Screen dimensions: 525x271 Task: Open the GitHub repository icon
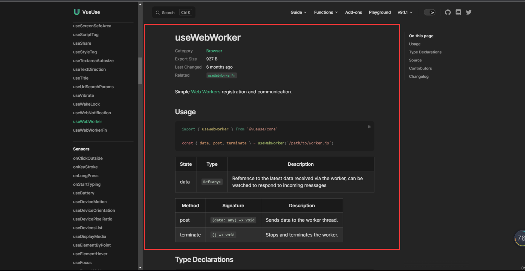(448, 12)
